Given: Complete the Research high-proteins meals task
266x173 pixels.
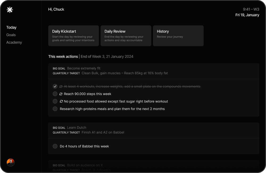Looking at the screenshot, I should [55, 109].
